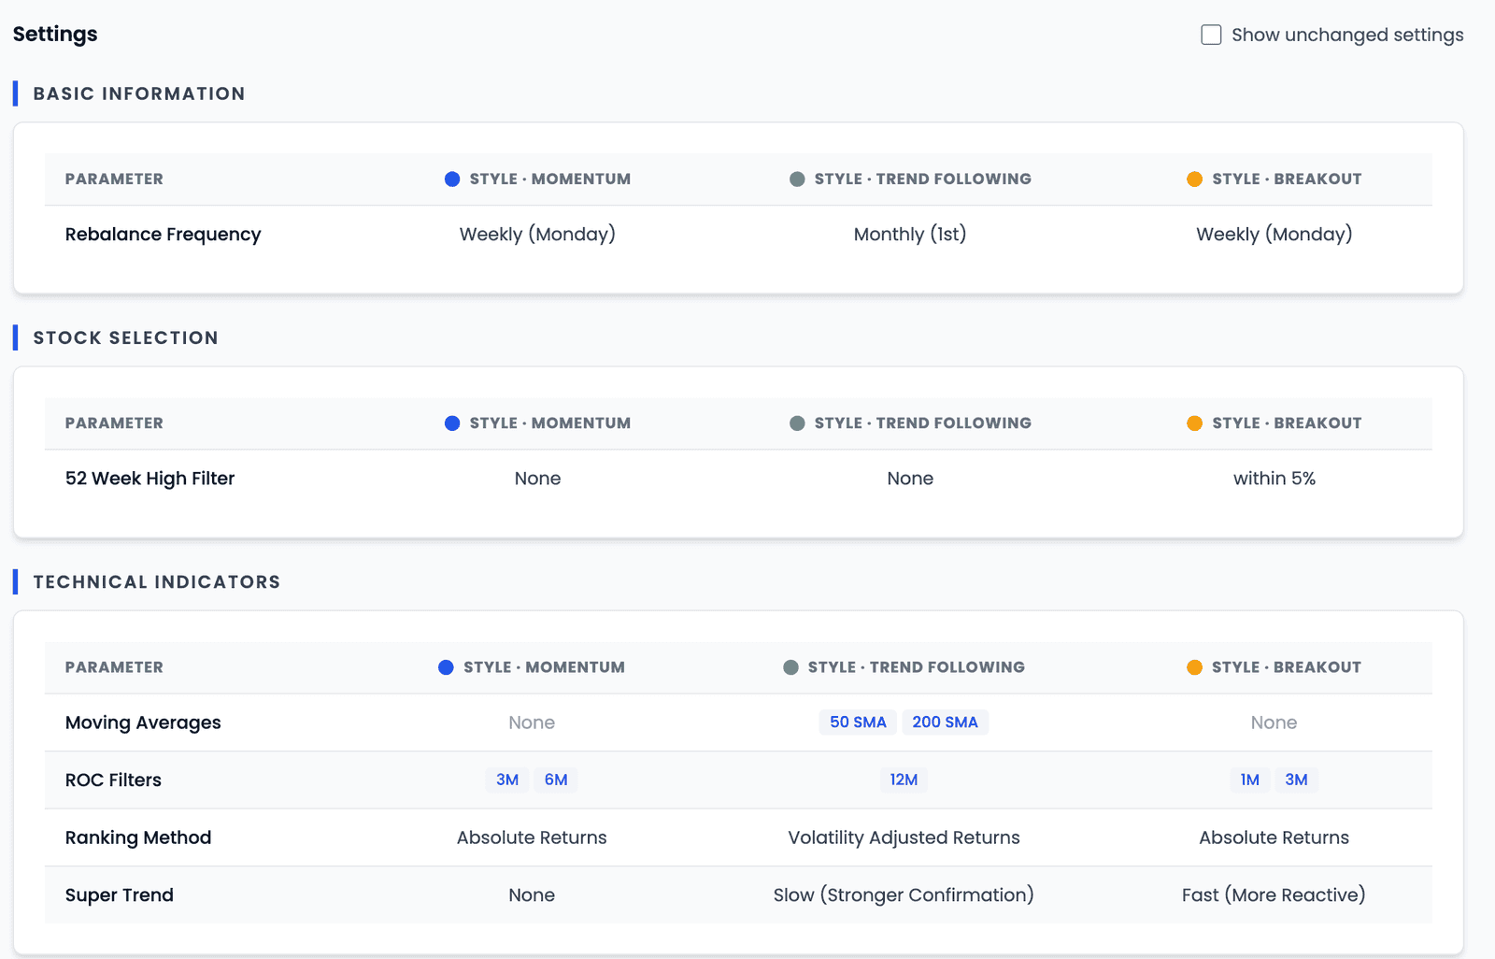Click the BASIC INFORMATION section heading

click(x=139, y=93)
